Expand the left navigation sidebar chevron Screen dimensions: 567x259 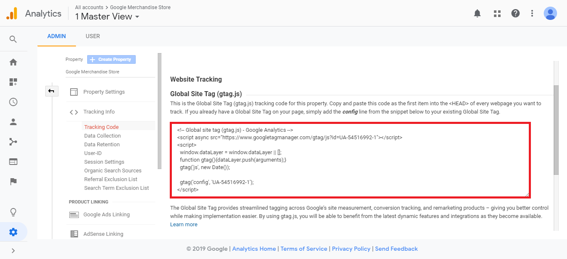pyautogui.click(x=13, y=251)
